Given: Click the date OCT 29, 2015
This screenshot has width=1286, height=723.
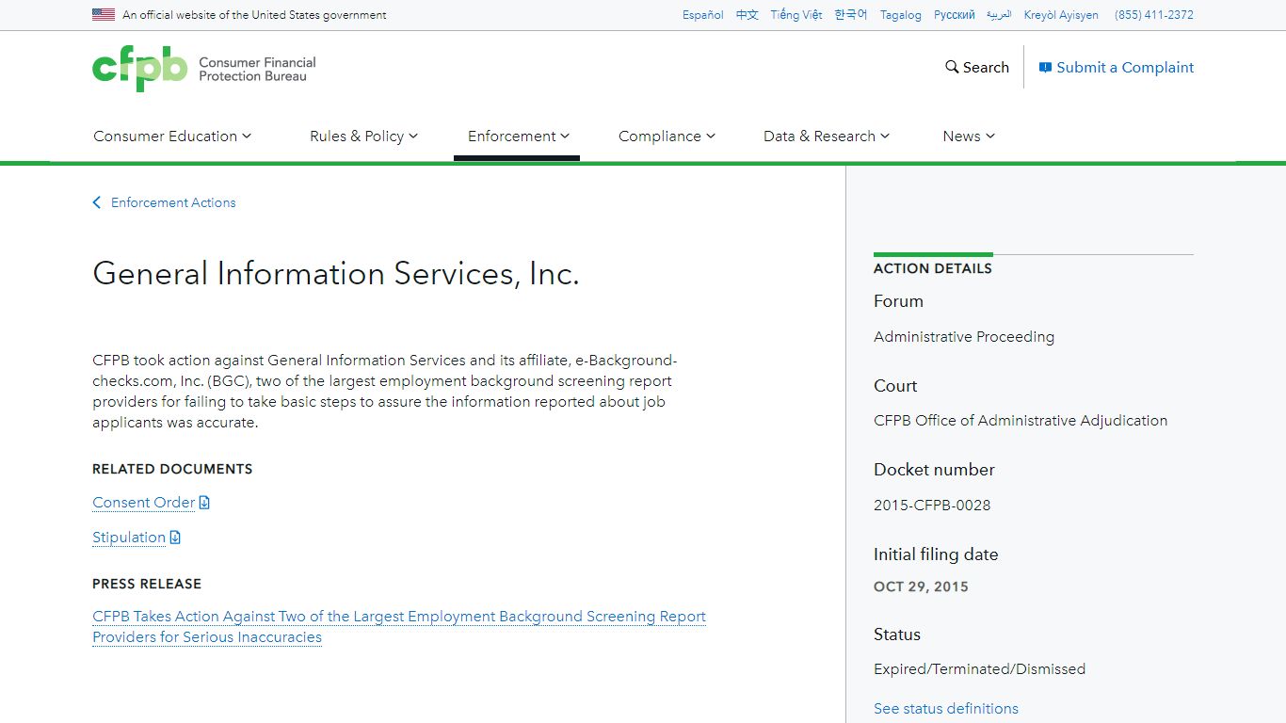Looking at the screenshot, I should [921, 586].
